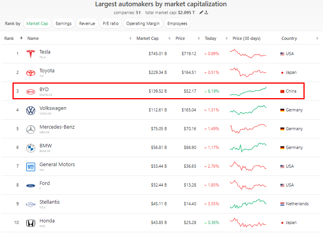Open the Mercedes-Benz company link
The image size is (323, 233).
point(57,127)
